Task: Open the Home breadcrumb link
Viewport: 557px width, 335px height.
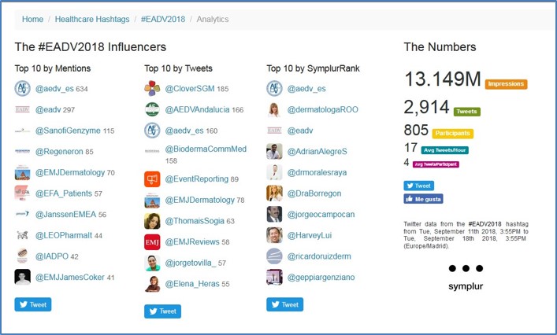Action: [33, 19]
